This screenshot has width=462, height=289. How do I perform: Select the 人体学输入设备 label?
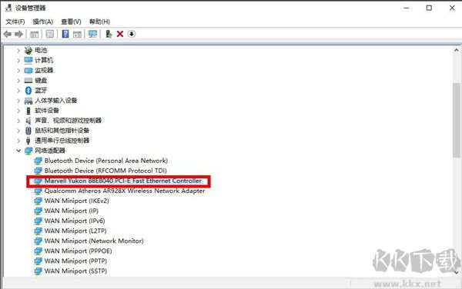pos(56,101)
